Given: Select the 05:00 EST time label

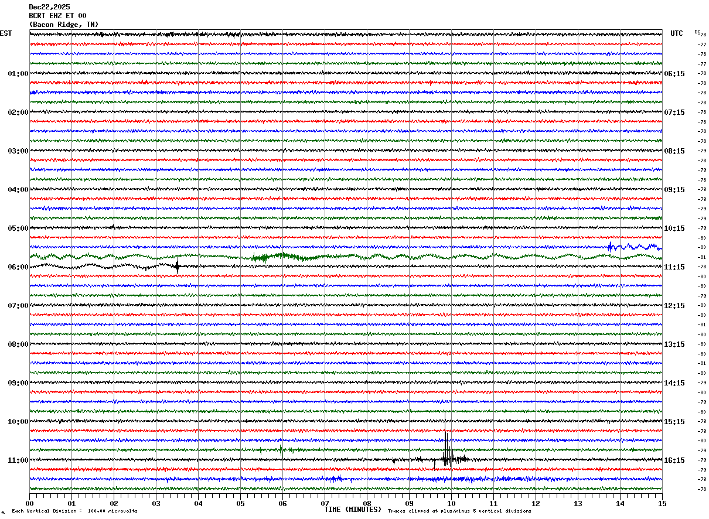Looking at the screenshot, I should (x=18, y=228).
